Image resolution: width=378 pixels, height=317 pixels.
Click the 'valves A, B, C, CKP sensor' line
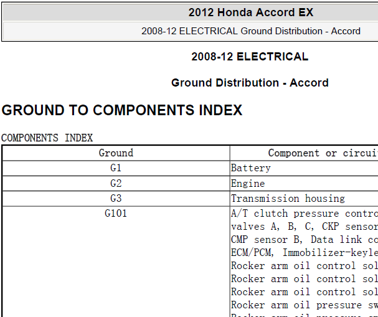point(305,227)
